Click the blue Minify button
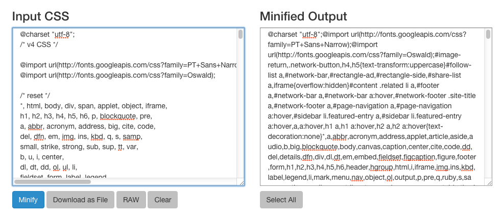502x214 pixels. tap(28, 200)
